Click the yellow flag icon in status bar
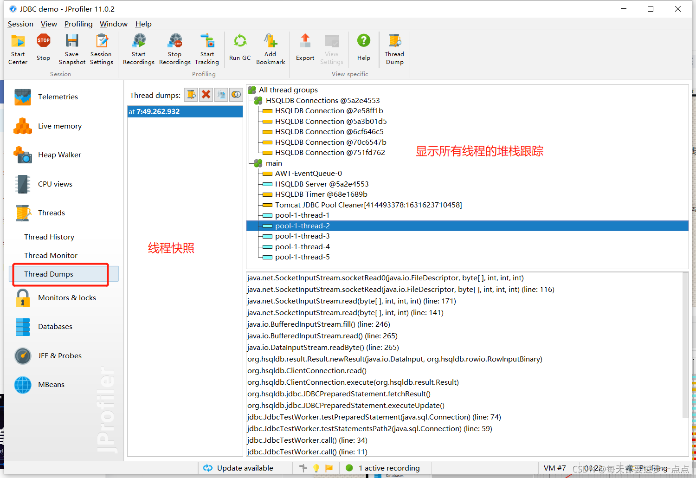Viewport: 696px width, 478px height. pyautogui.click(x=329, y=468)
